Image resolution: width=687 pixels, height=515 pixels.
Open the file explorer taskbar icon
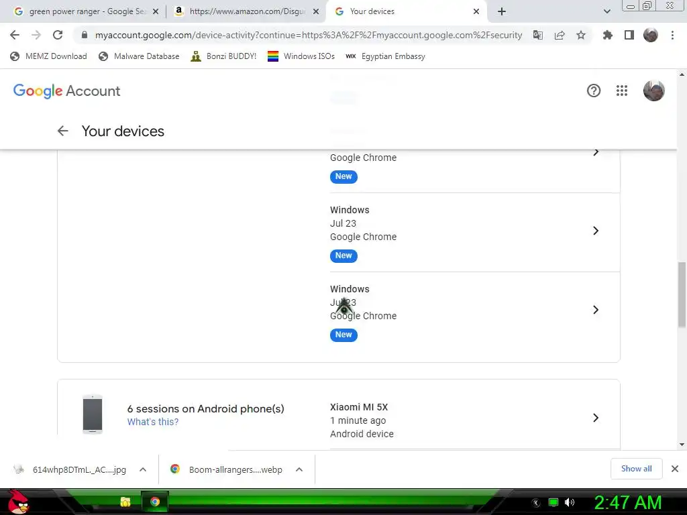tap(125, 502)
